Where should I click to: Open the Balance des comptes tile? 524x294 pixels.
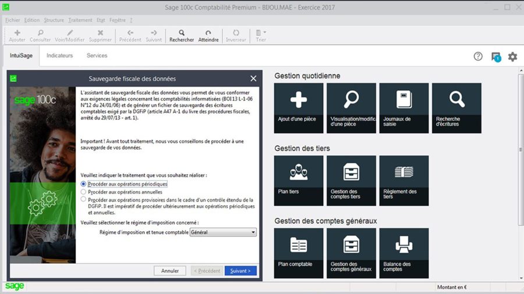(403, 253)
